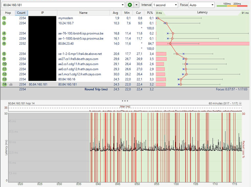
Task: Open the Interval 1 second combo box
Action: [x=165, y=5]
